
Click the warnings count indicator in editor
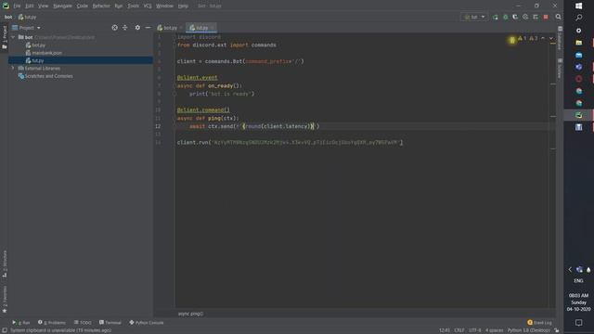[528, 38]
